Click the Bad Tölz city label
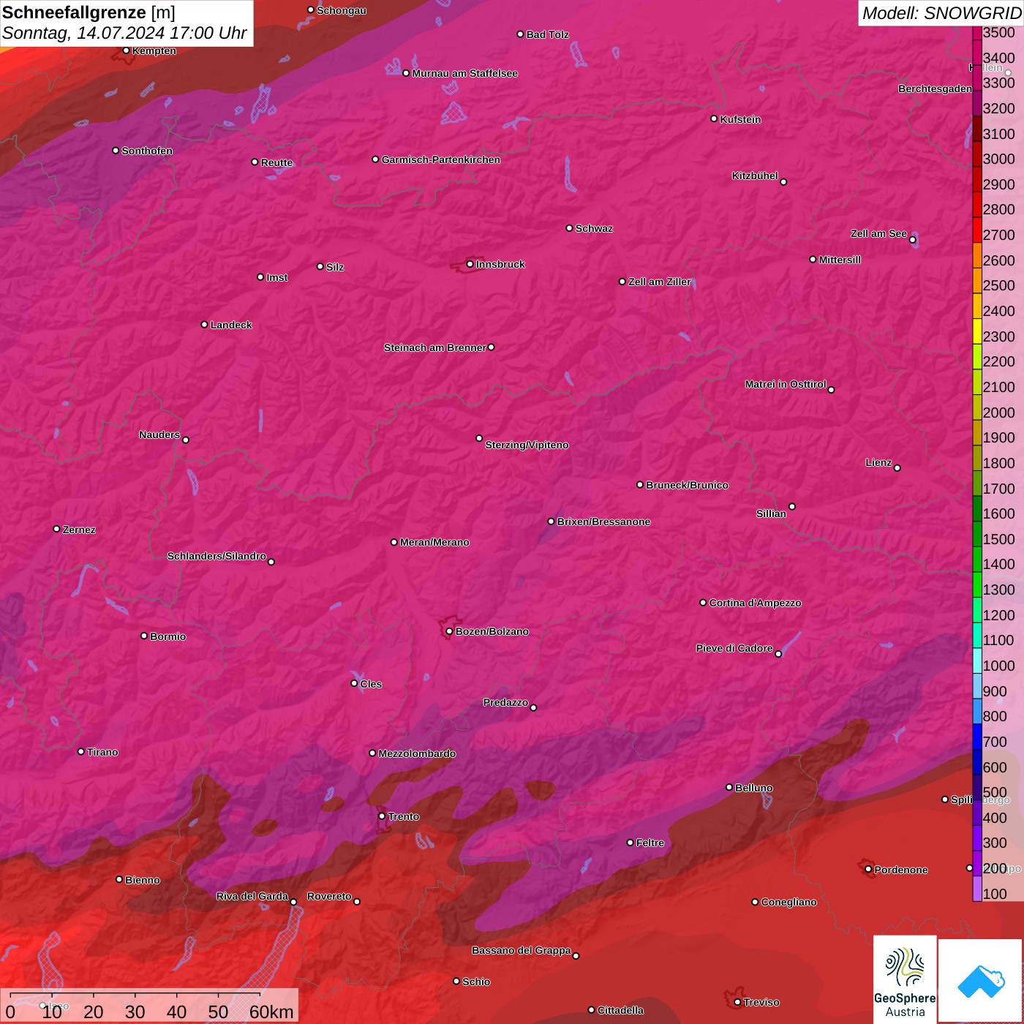Screen dimensions: 1024x1024 point(547,34)
